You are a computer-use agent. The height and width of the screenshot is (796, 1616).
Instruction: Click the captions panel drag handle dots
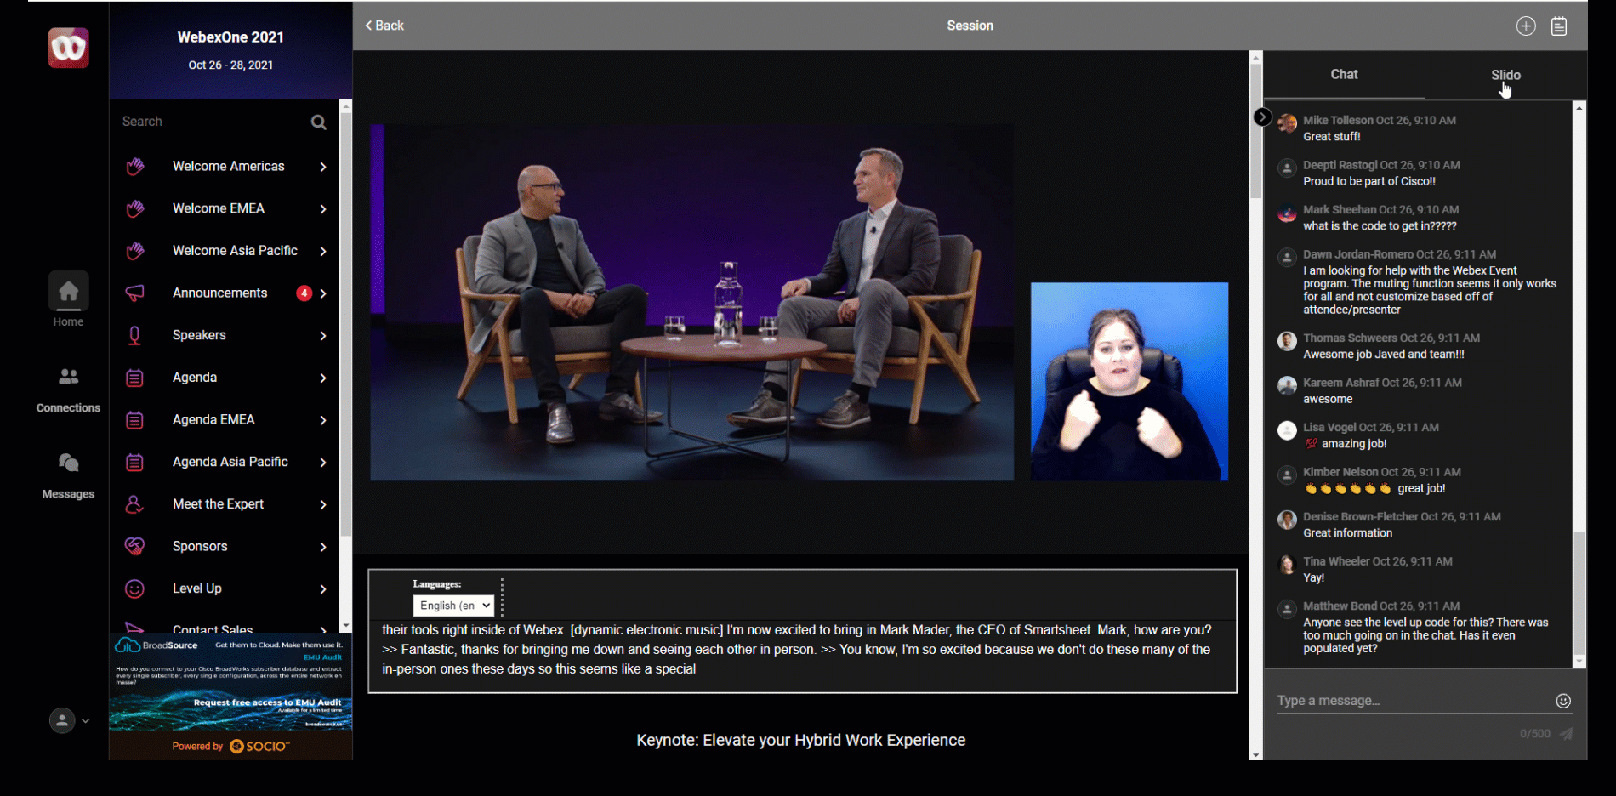coord(502,597)
